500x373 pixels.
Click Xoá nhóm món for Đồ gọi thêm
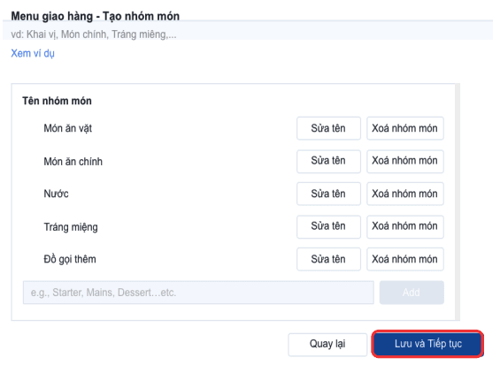coord(405,259)
